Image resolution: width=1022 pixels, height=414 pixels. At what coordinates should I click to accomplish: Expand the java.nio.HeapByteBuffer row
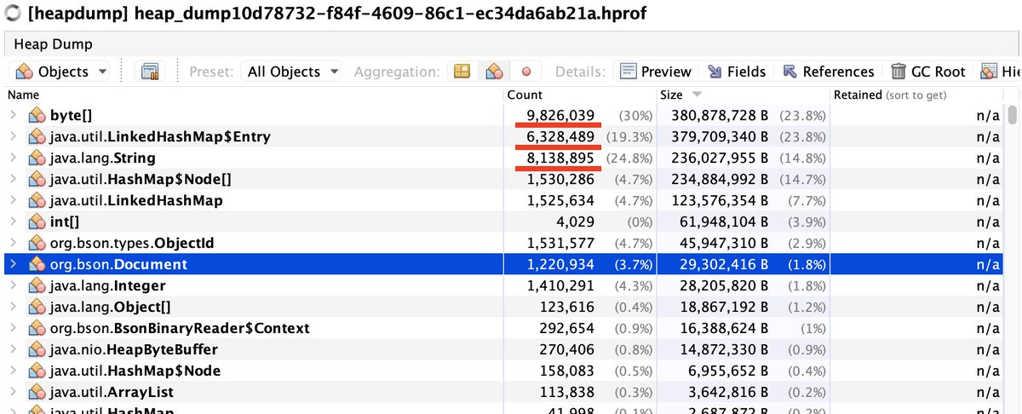(x=13, y=349)
